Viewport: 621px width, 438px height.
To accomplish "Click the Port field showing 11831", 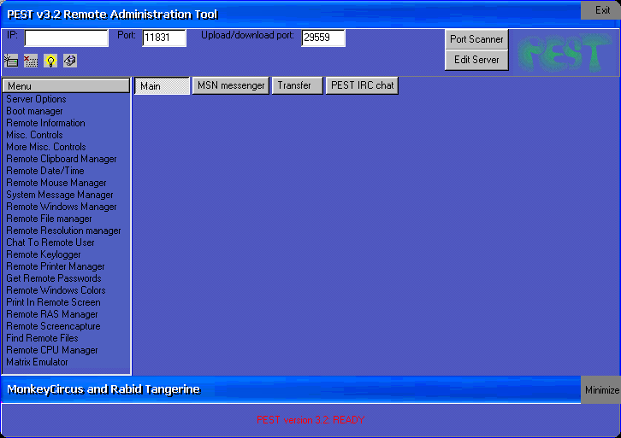I will (x=163, y=38).
